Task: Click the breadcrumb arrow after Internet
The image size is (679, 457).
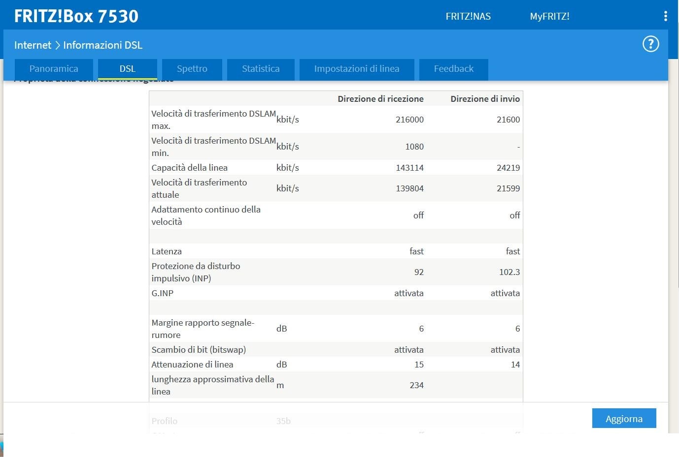Action: (57, 45)
